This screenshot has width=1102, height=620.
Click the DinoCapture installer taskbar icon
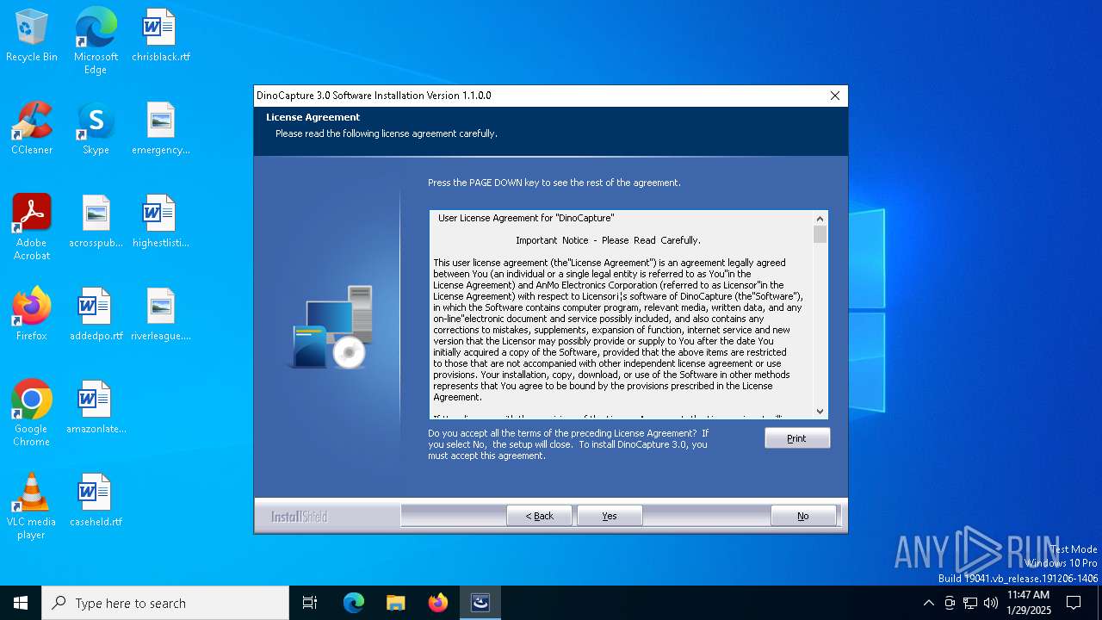[480, 603]
